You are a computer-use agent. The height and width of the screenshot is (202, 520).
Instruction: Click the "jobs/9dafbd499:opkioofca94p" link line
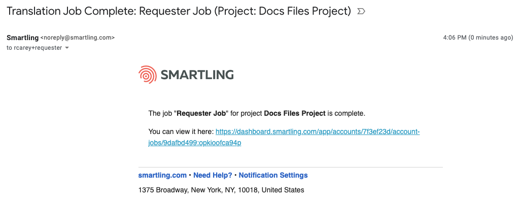point(195,143)
